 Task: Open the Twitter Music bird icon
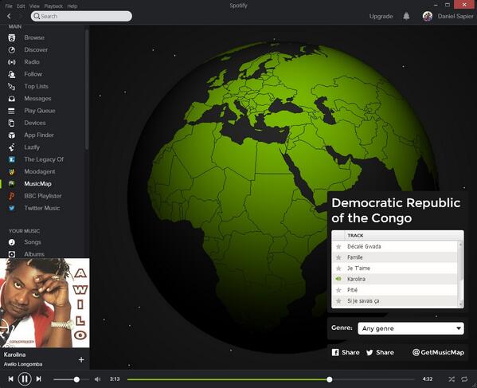click(x=12, y=208)
